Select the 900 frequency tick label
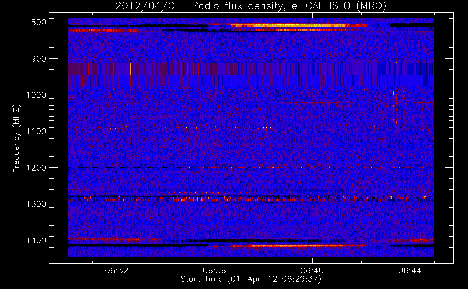This screenshot has width=468, height=289. (38, 59)
